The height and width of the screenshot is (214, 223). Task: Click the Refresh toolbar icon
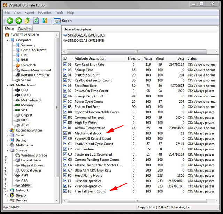point(36,21)
